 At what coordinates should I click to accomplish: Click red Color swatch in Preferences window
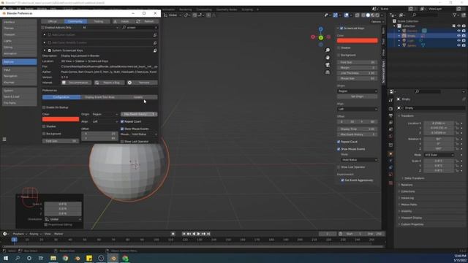click(61, 119)
